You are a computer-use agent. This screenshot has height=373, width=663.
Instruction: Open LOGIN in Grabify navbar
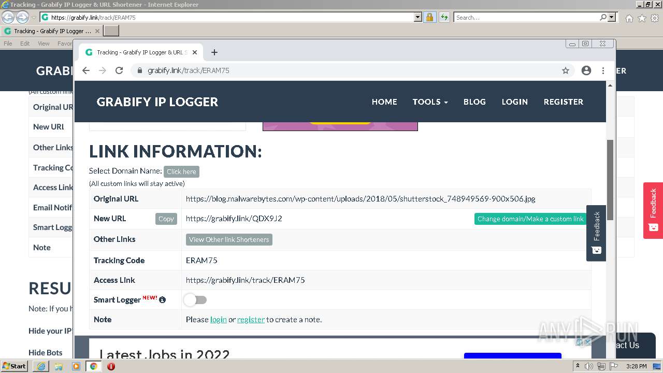tap(514, 102)
